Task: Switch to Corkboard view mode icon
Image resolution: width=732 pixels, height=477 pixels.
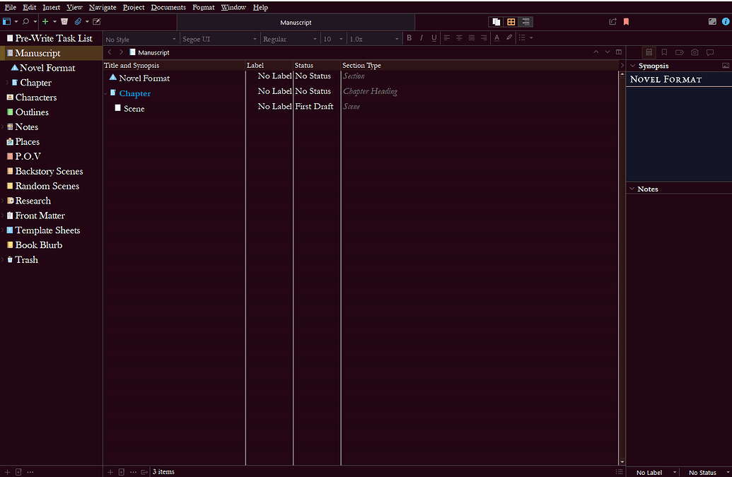Action: pyautogui.click(x=511, y=22)
